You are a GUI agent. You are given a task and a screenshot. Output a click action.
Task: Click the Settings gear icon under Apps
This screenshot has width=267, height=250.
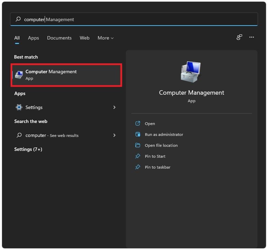19,107
